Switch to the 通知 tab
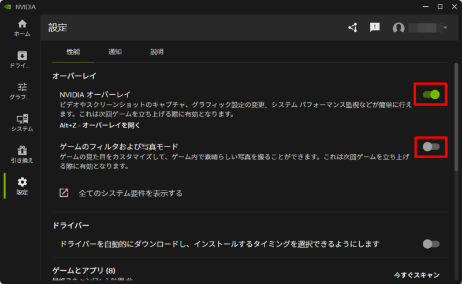The image size is (462, 284). pyautogui.click(x=115, y=52)
